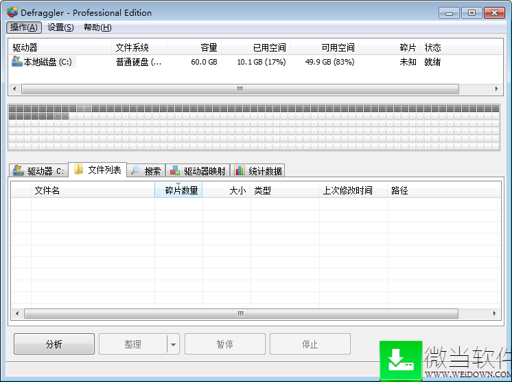Click file list scrollbar left arrow
Image resolution: width=512 pixels, height=382 pixels.
[17, 313]
